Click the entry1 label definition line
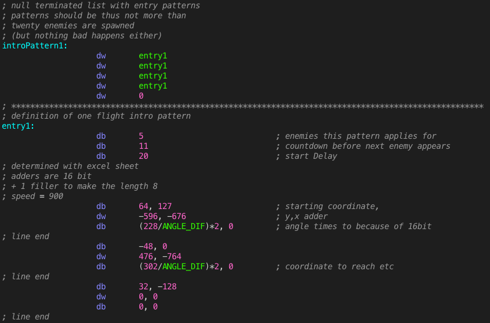The height and width of the screenshot is (323, 490). [18, 126]
